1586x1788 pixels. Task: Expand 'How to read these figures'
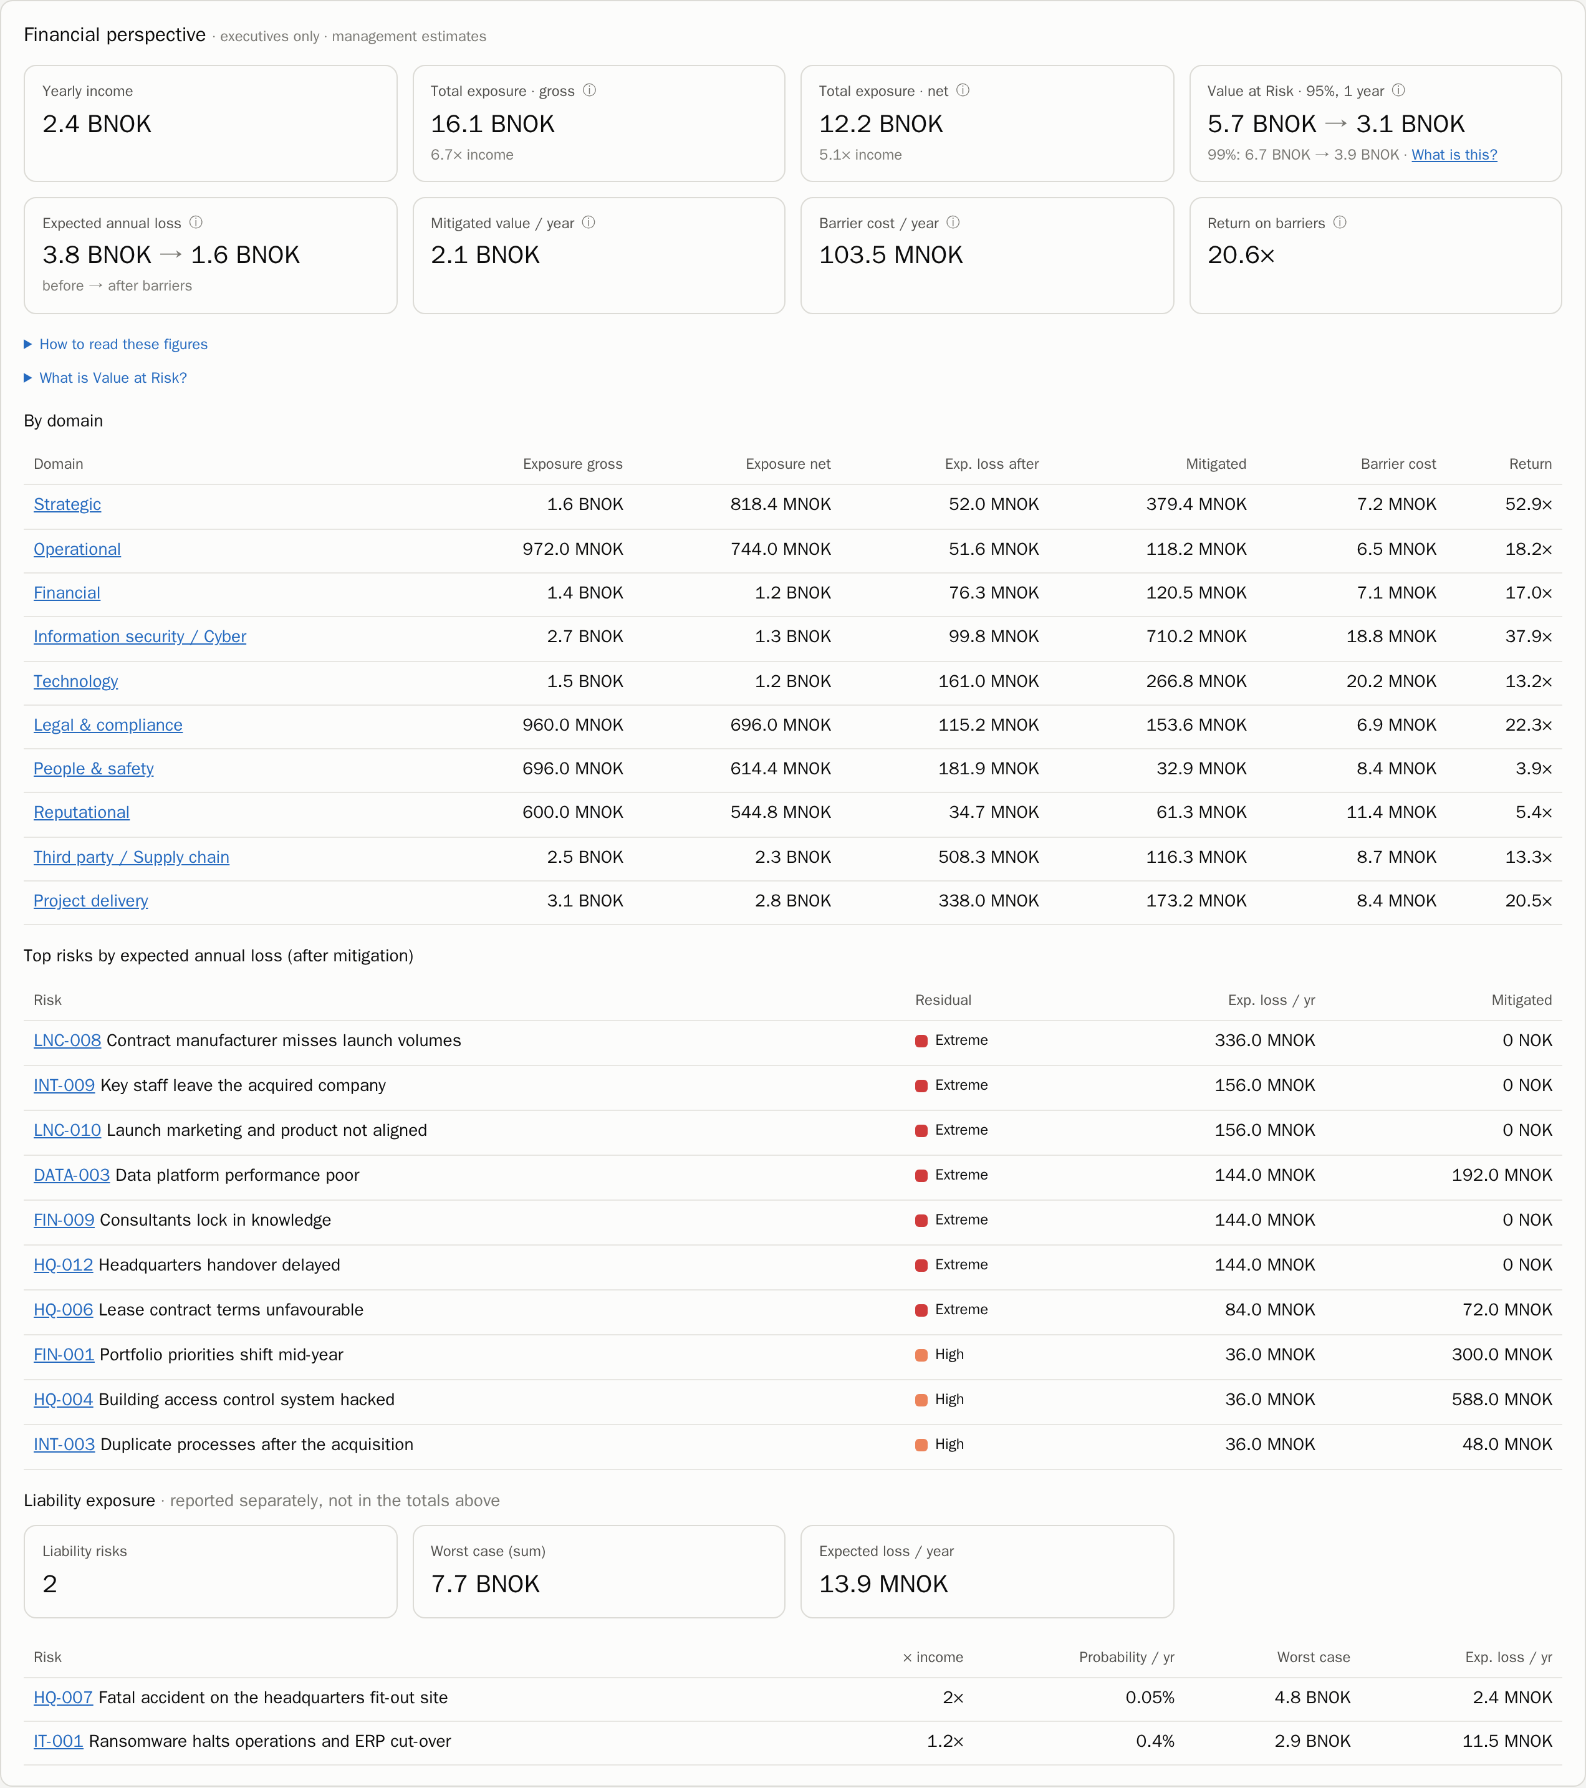click(115, 344)
